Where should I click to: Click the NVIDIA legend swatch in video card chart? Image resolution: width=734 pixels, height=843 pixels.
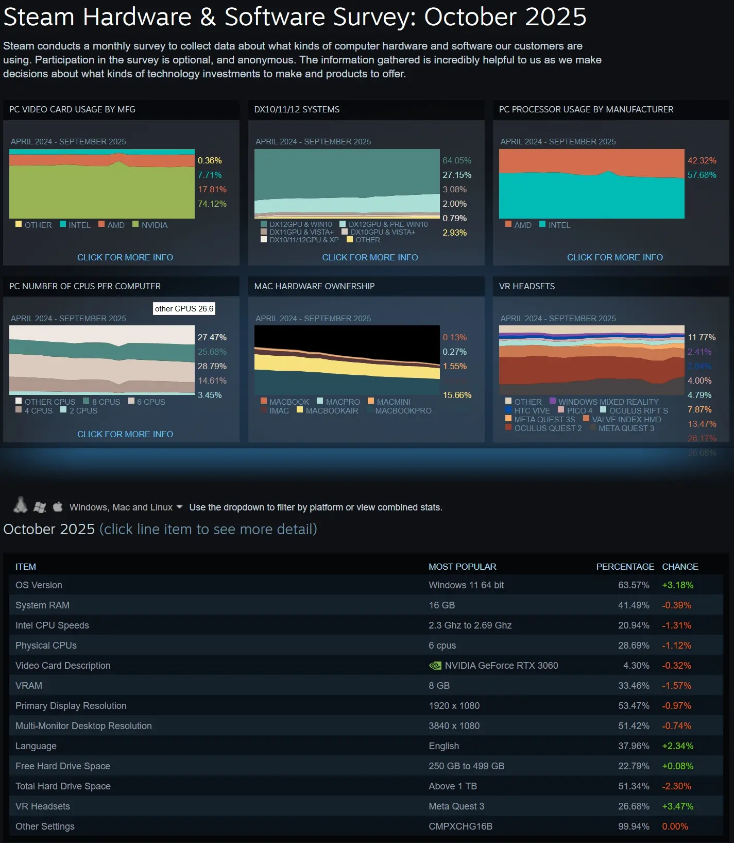coord(136,224)
